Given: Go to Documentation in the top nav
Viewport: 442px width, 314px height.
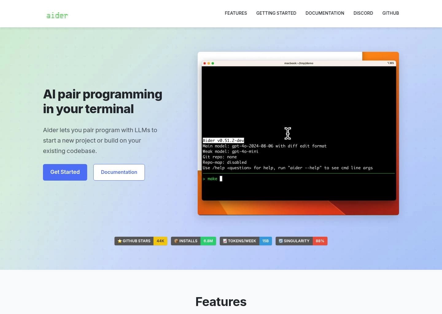Looking at the screenshot, I should (325, 13).
